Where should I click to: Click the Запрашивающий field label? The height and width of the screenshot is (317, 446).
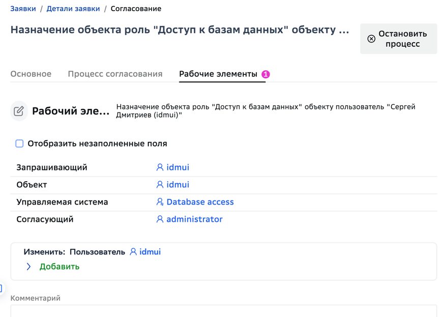tap(52, 167)
